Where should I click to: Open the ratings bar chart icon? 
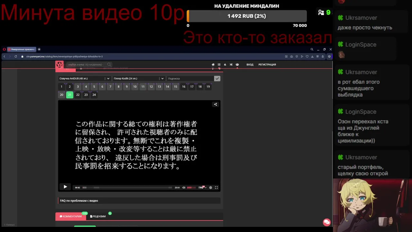(x=225, y=64)
